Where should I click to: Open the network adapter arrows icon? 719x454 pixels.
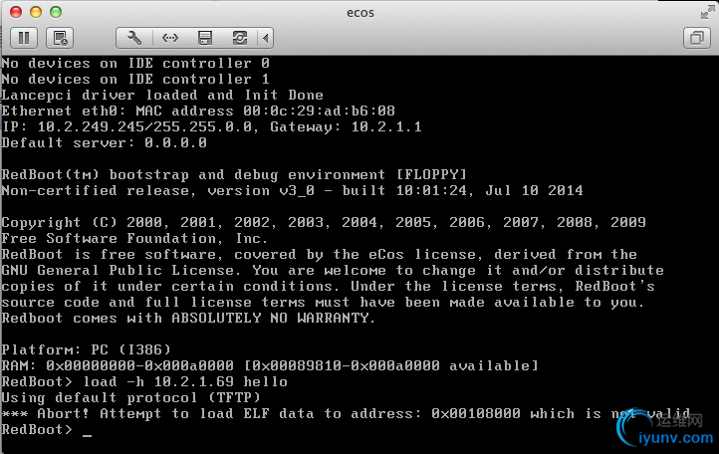(x=170, y=38)
